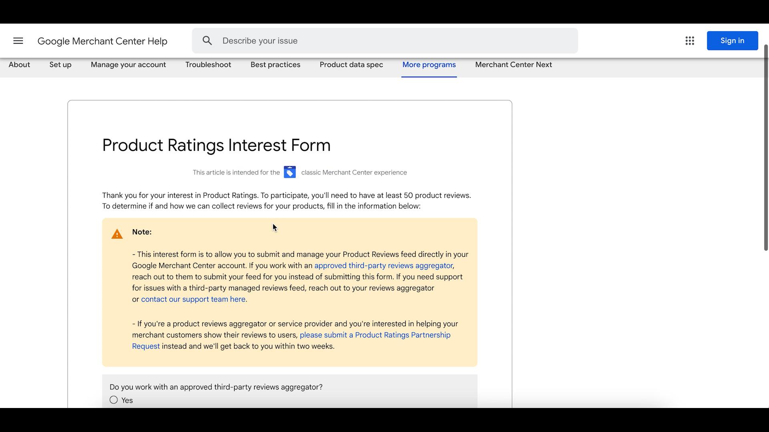Open the Google apps grid
Image resolution: width=769 pixels, height=432 pixels.
(689, 41)
